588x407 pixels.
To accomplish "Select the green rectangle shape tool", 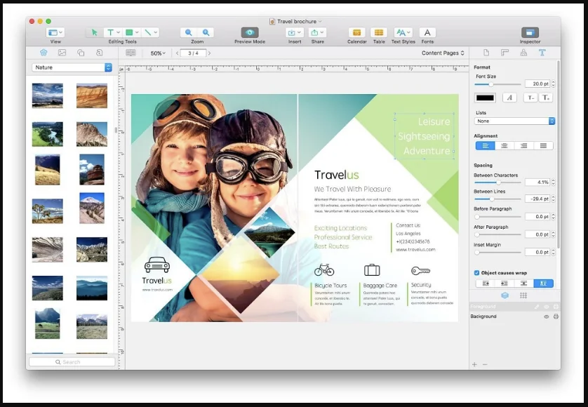I will tap(131, 33).
